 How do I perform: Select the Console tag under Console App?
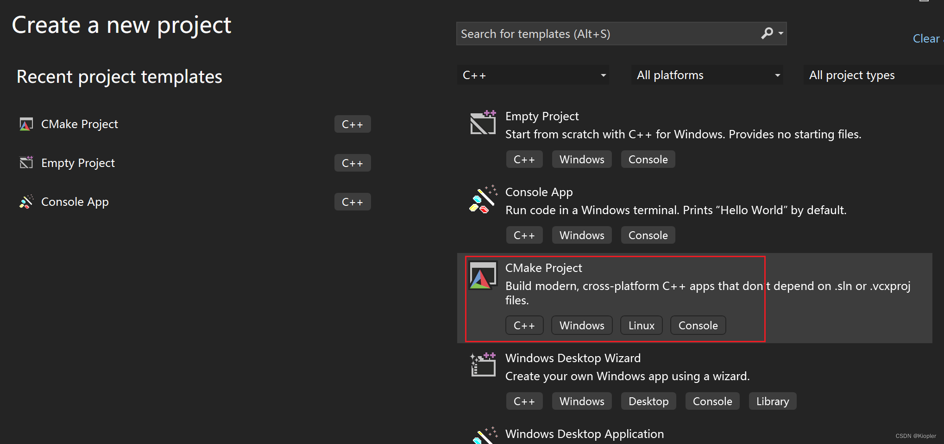click(648, 235)
